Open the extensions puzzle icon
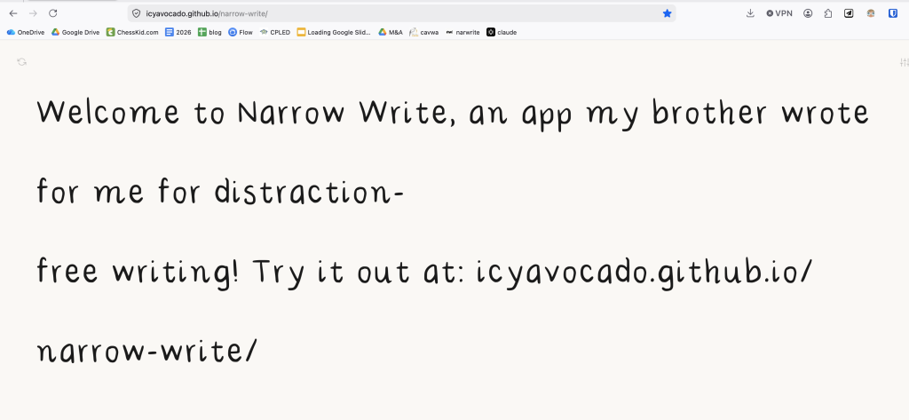Screen dimensions: 909x420 coord(828,13)
